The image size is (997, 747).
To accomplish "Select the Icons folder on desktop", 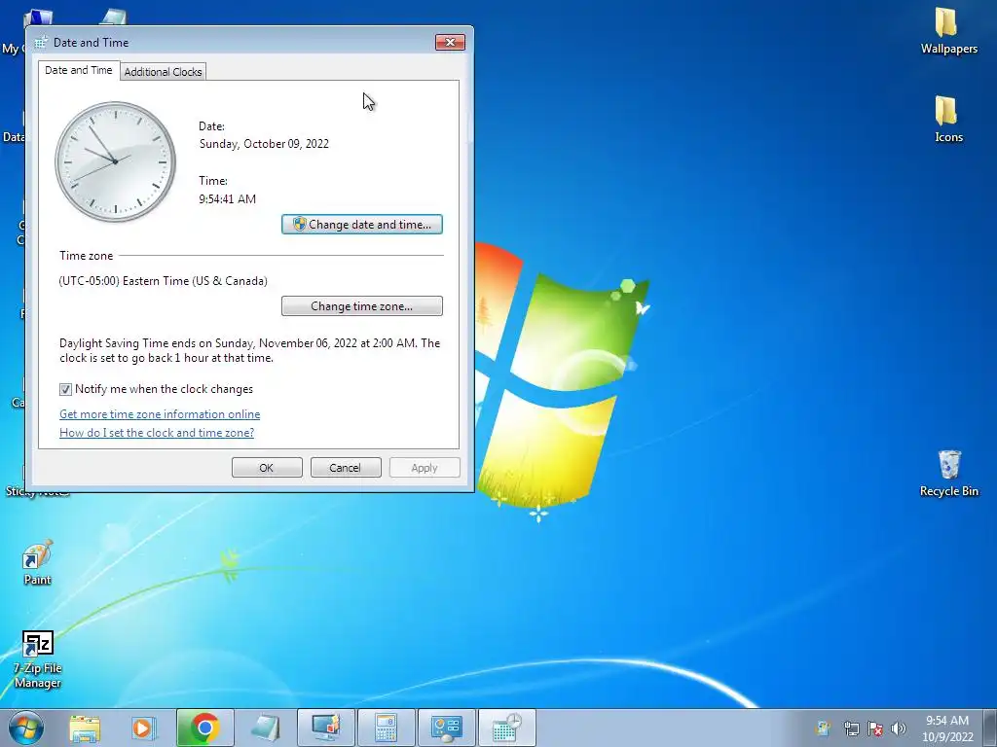I will tap(948, 120).
